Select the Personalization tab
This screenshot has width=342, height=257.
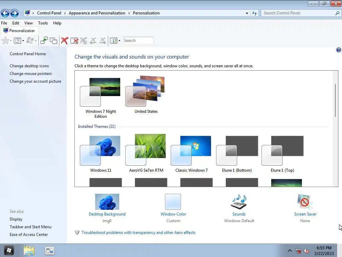click(20, 30)
